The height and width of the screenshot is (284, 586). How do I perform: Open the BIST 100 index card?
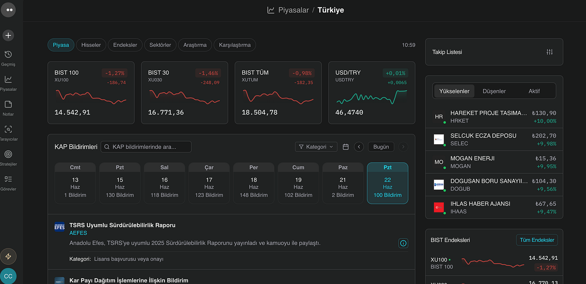click(91, 93)
